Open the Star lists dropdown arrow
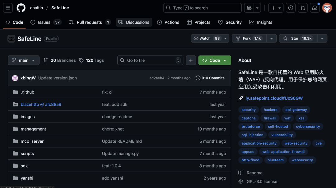This screenshot has height=188, width=336. (322, 38)
